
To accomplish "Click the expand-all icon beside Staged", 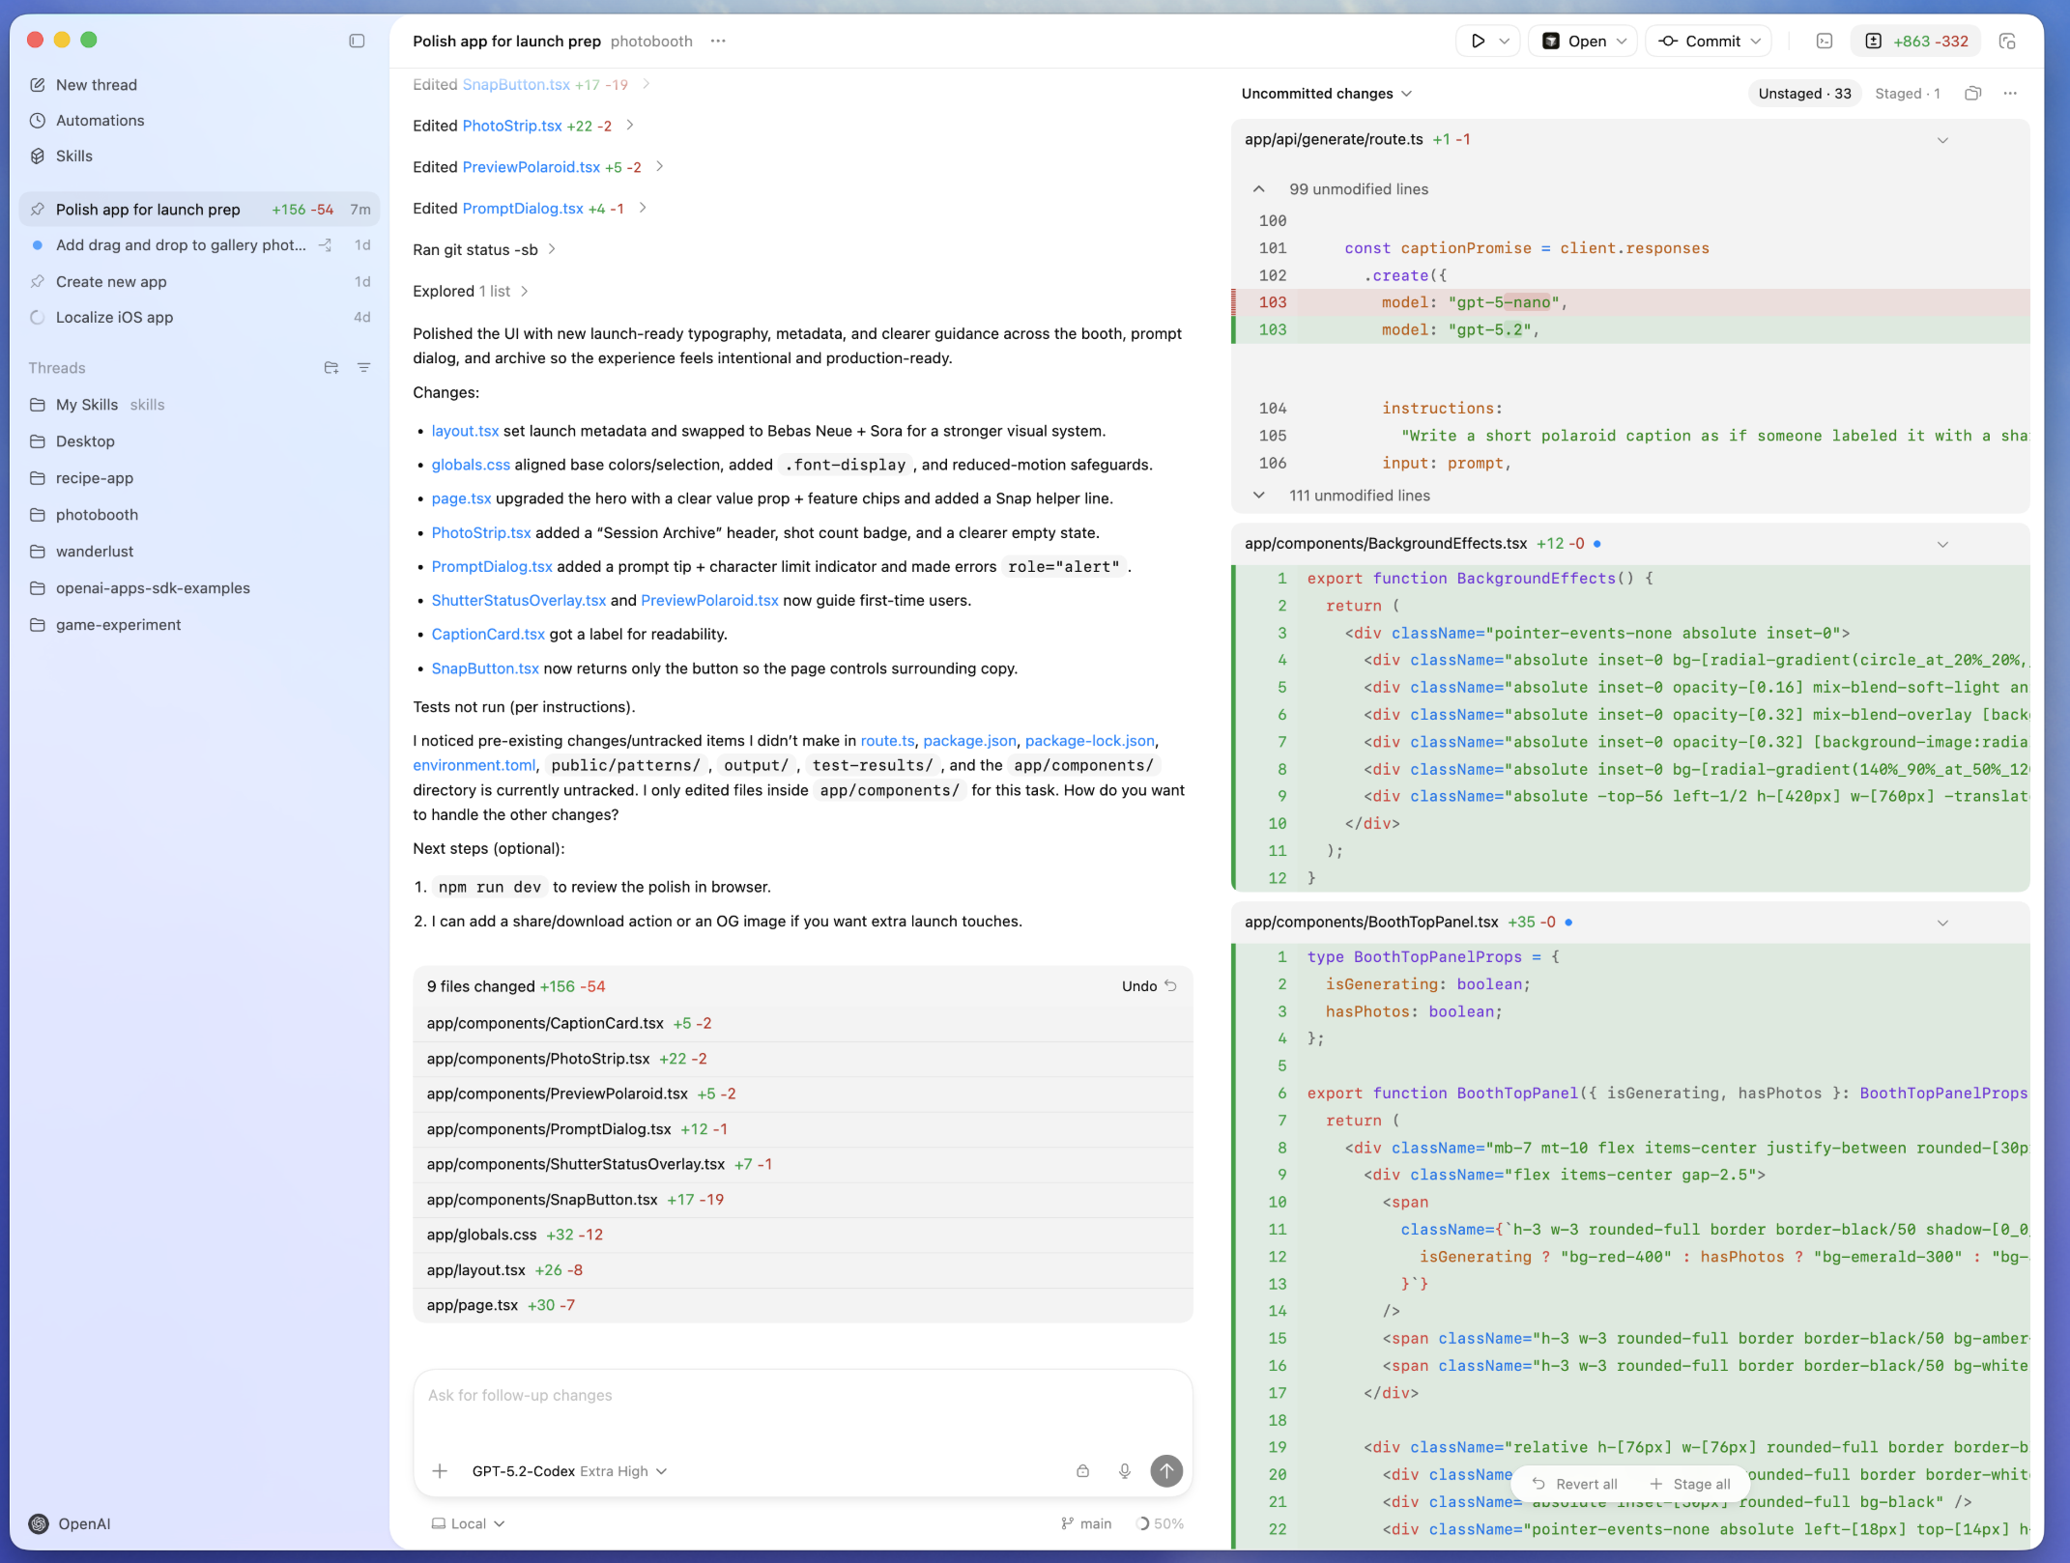I will (x=1973, y=94).
